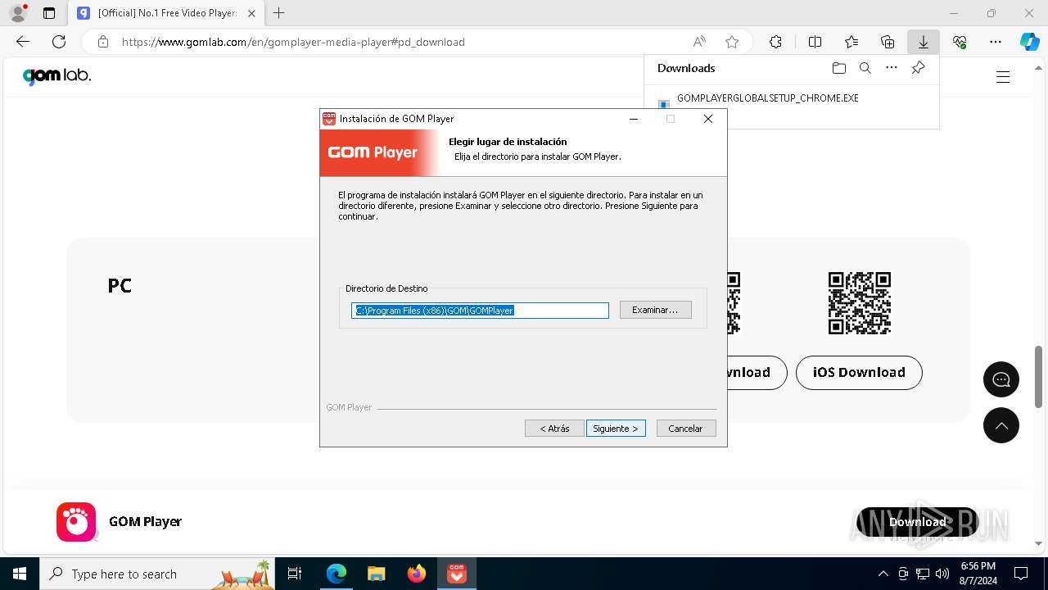The height and width of the screenshot is (590, 1048).
Task: Open Read aloud icon in address bar
Action: pos(699,42)
